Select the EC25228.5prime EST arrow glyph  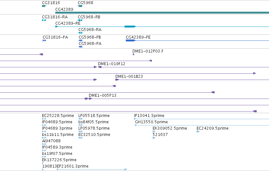44,119
